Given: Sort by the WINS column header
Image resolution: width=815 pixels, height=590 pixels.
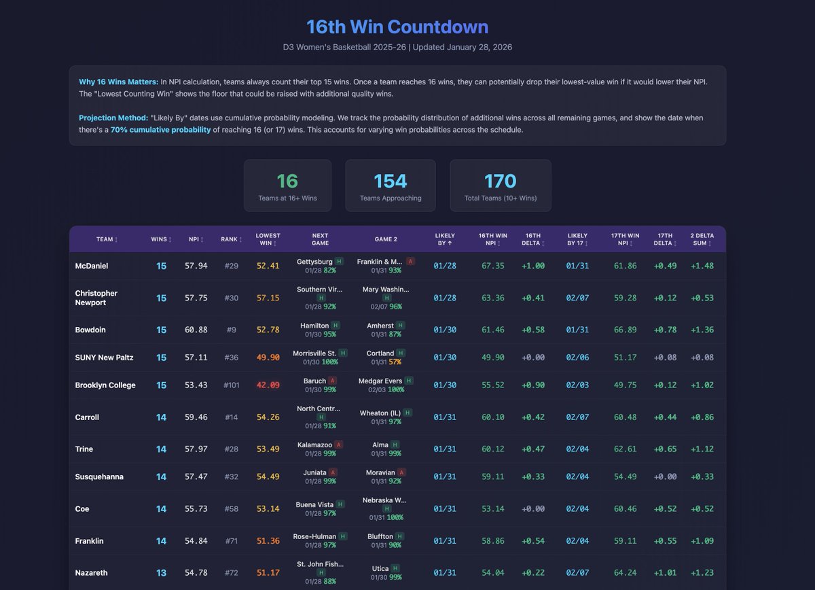Looking at the screenshot, I should (x=161, y=239).
